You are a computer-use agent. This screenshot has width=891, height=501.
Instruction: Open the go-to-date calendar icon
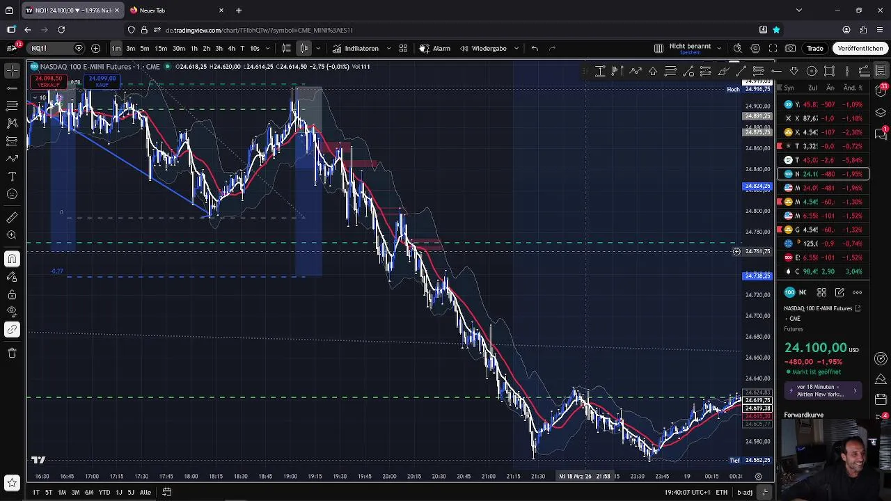[x=167, y=492]
